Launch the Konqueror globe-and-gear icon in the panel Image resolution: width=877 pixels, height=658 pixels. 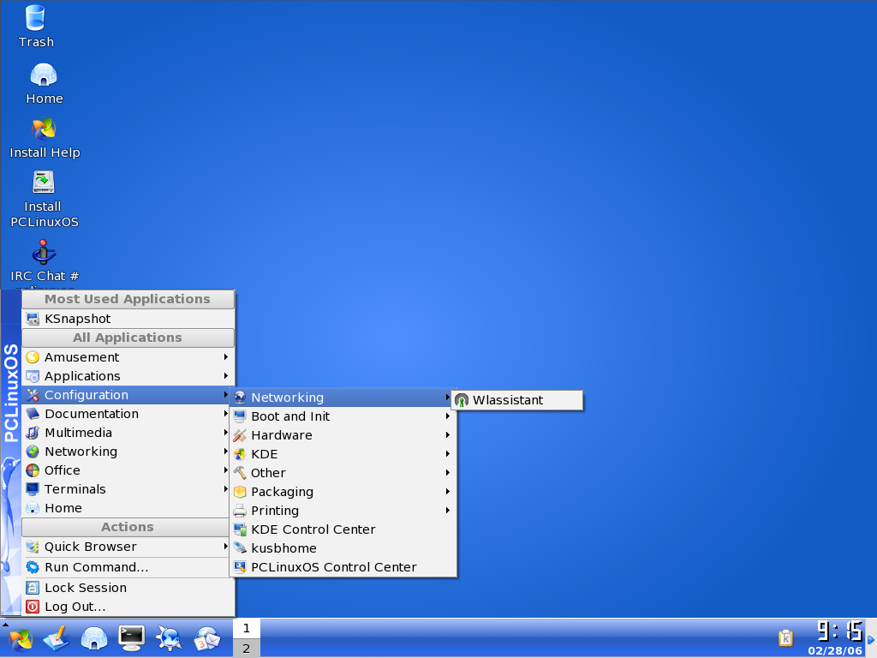pyautogui.click(x=169, y=639)
